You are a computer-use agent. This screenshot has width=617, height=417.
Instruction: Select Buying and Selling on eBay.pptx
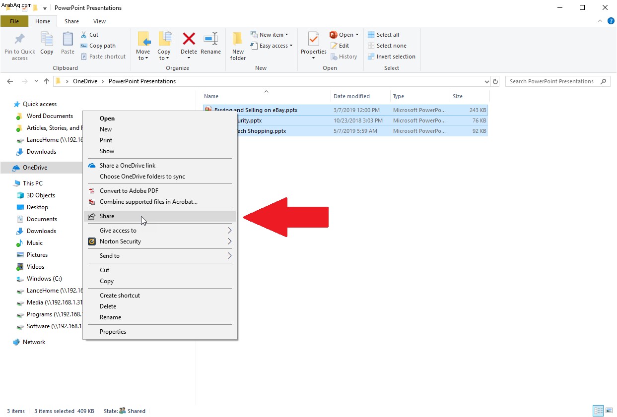pyautogui.click(x=345, y=110)
